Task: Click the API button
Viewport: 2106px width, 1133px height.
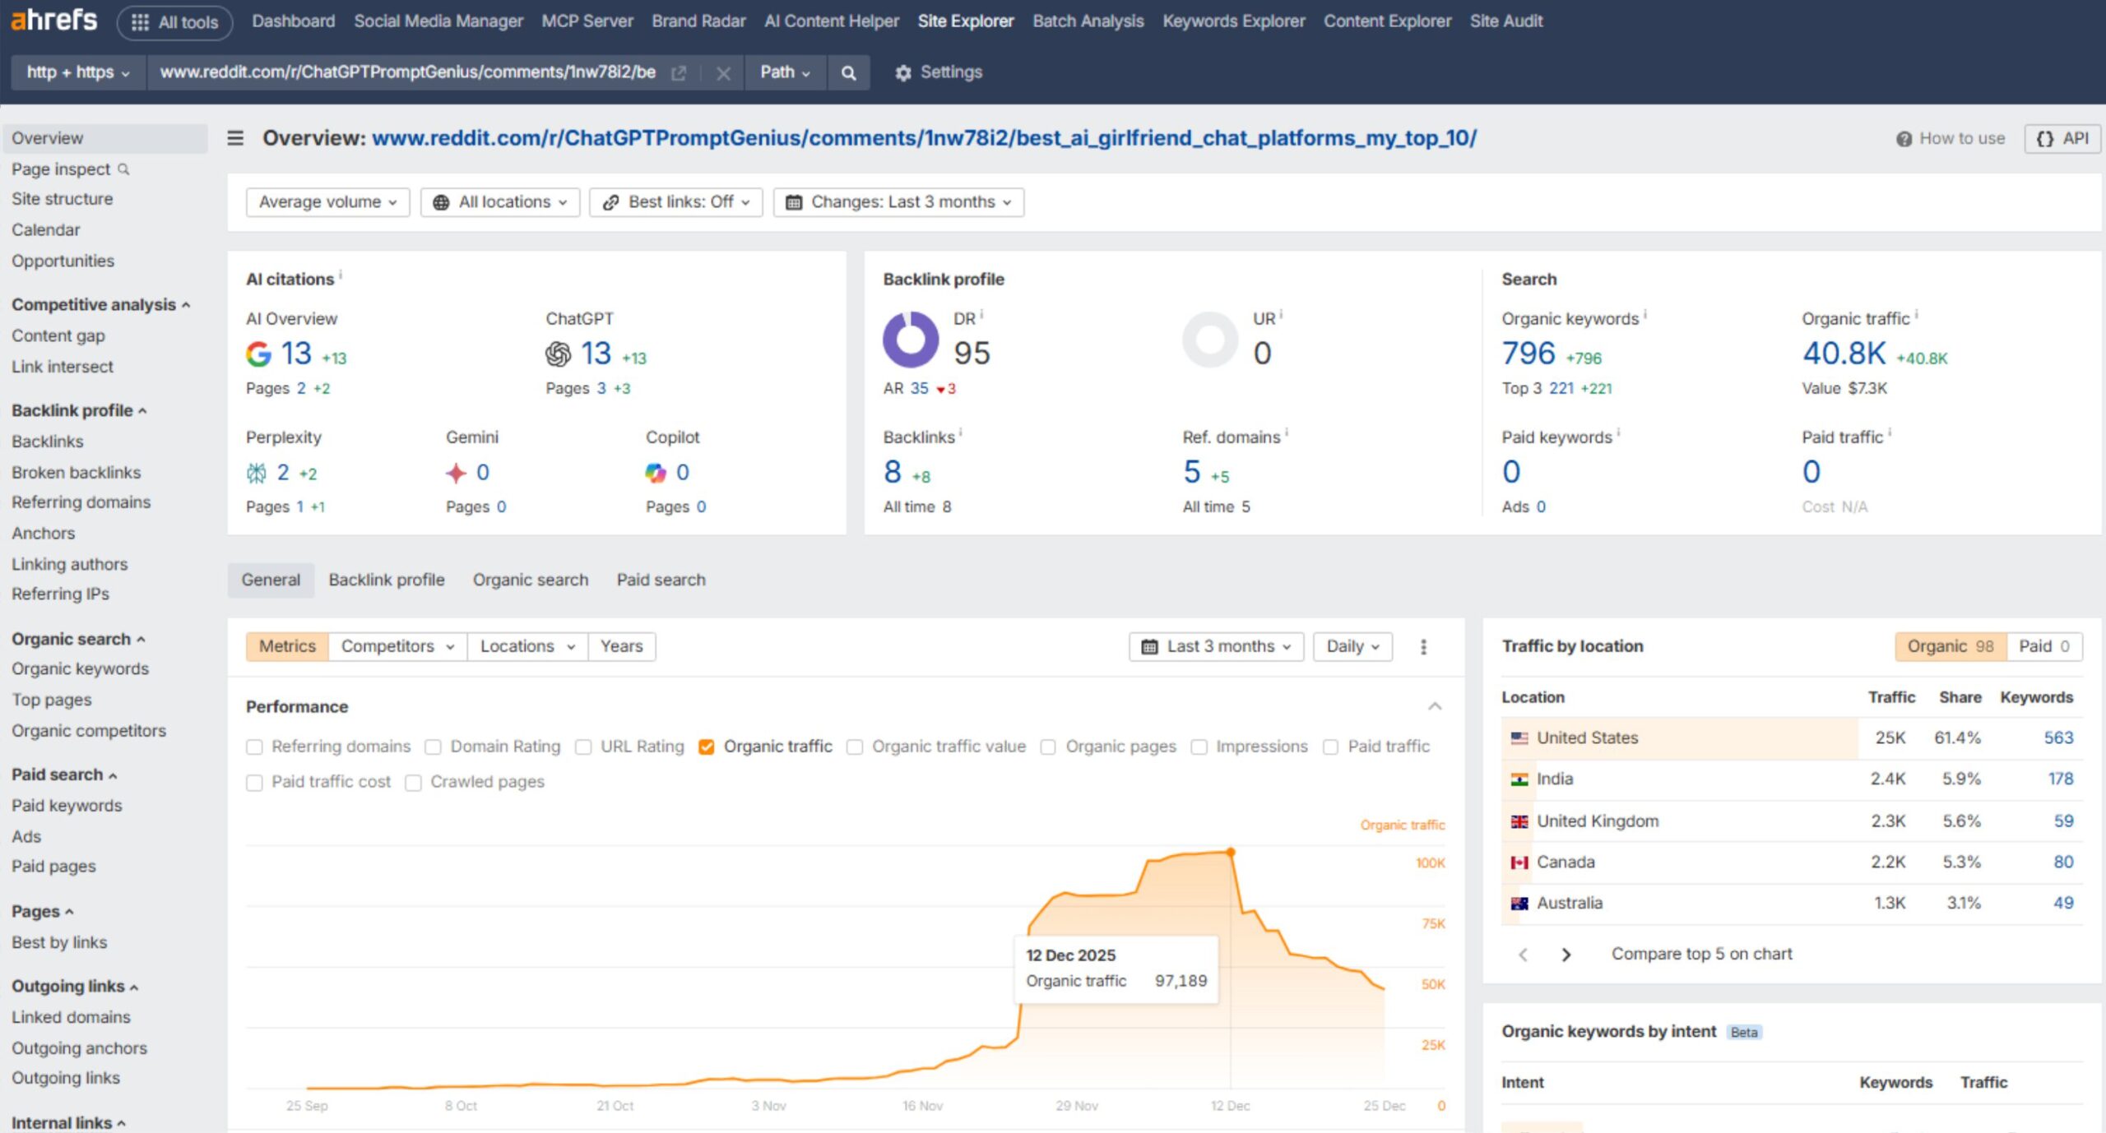Action: coord(2062,138)
